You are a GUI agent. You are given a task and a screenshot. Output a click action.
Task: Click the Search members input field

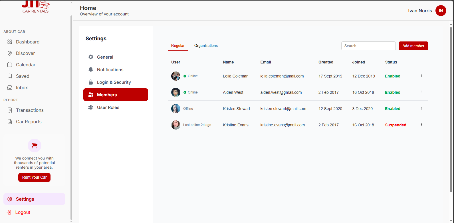pos(368,46)
